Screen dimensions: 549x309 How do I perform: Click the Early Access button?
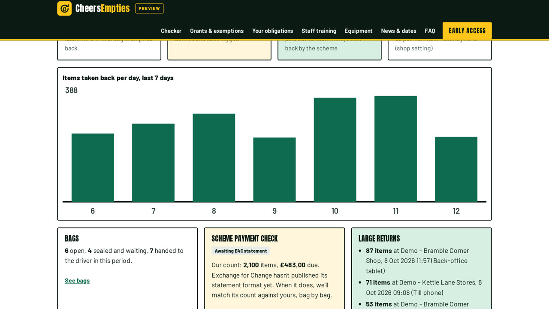[x=467, y=31]
